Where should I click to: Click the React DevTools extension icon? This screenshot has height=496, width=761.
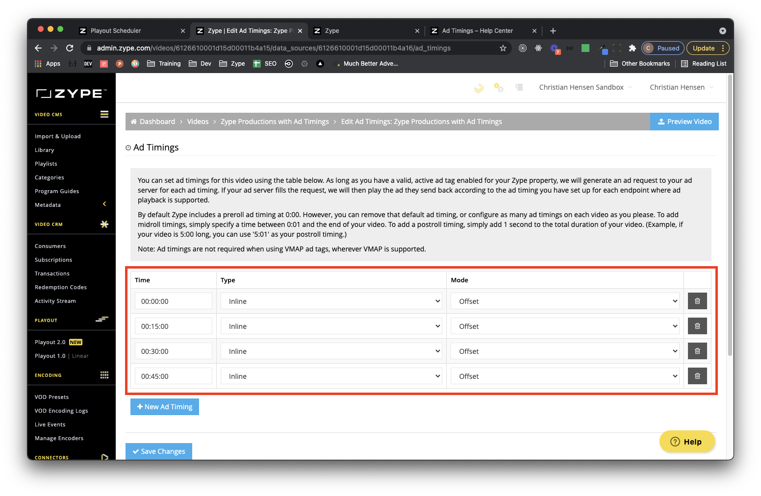(538, 48)
